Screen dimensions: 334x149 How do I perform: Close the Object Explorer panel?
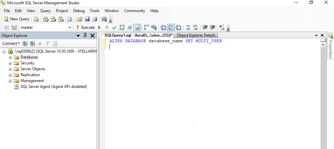(92, 36)
